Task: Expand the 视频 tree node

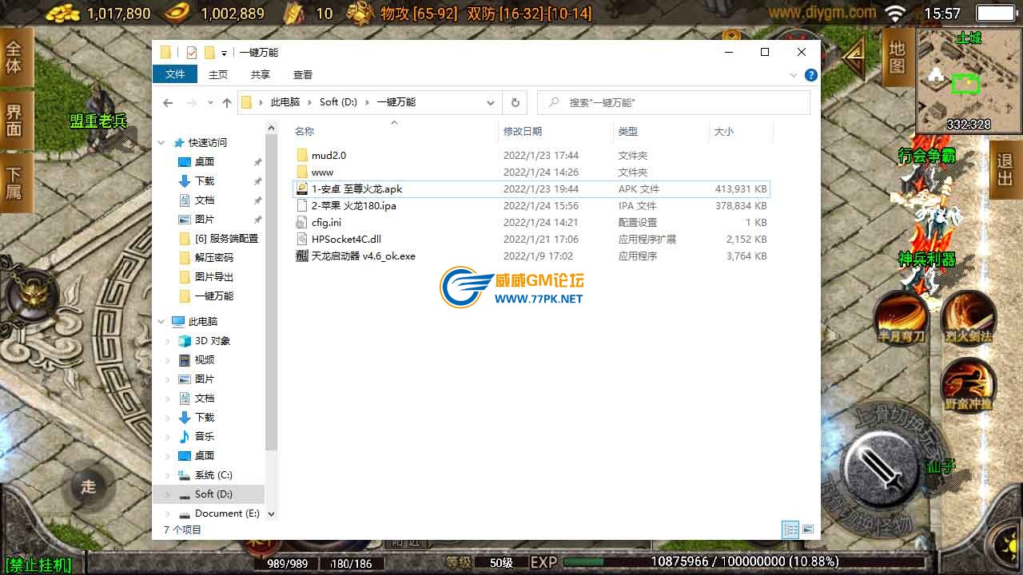Action: point(168,359)
